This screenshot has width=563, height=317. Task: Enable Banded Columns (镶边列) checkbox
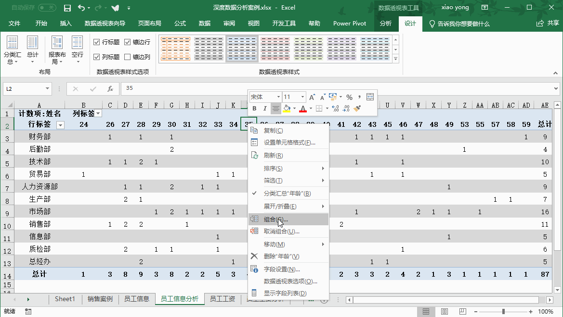(127, 57)
